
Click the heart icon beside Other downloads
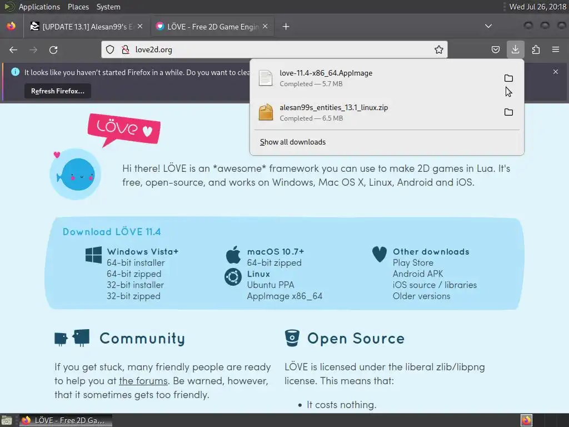click(379, 254)
